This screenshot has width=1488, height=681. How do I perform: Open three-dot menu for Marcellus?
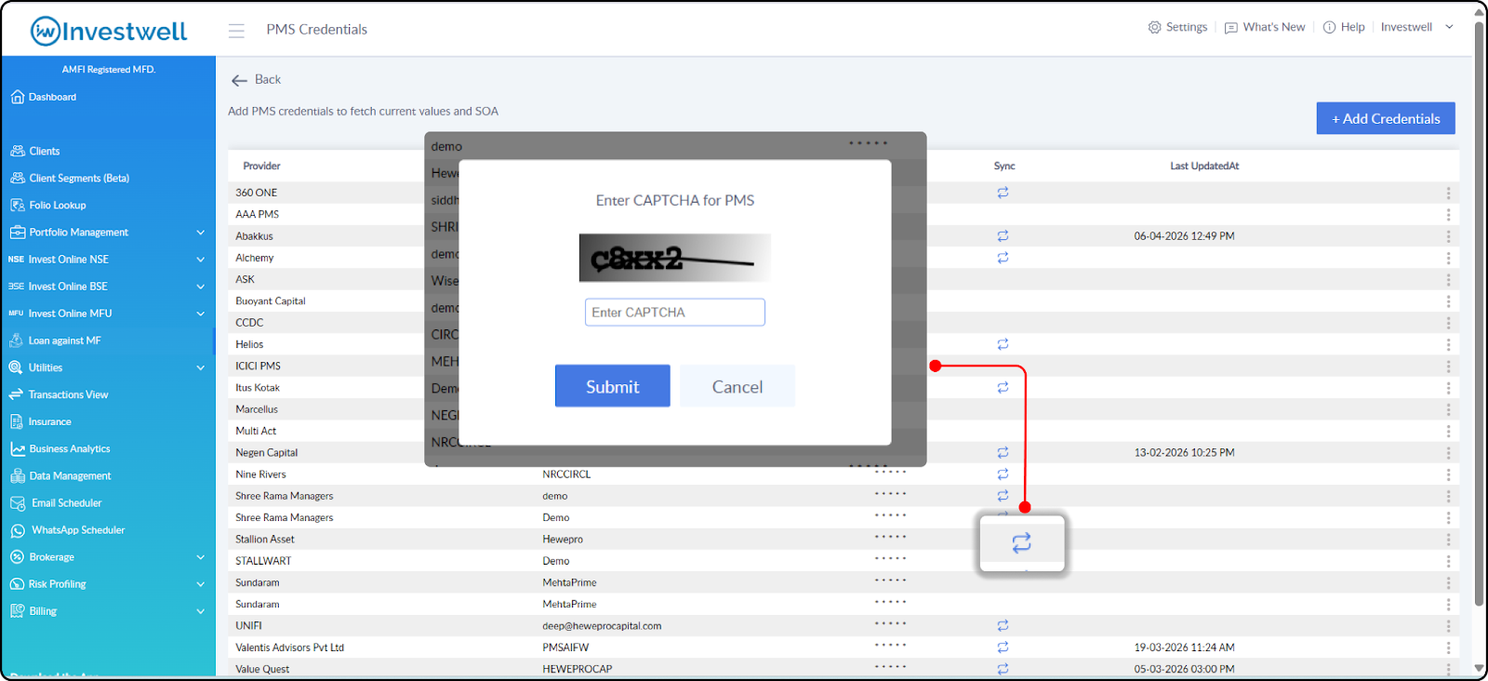1448,409
